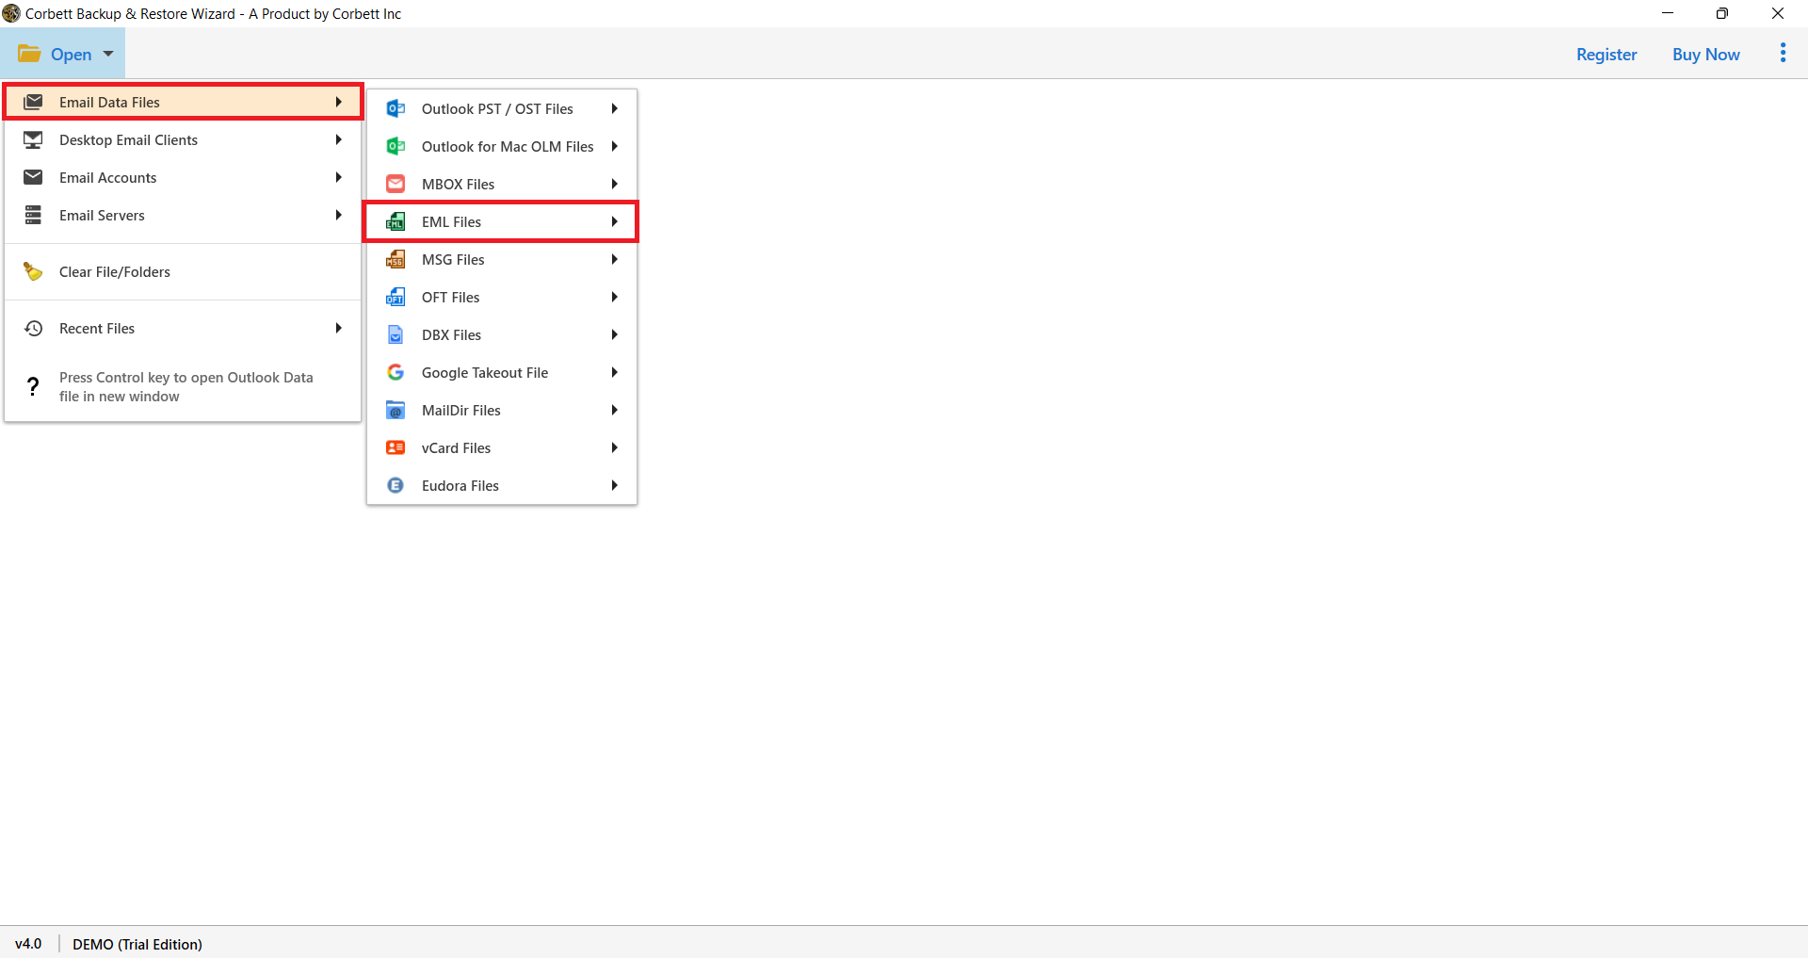This screenshot has width=1808, height=958.
Task: Choose MailDir Files from submenu
Action: click(502, 410)
